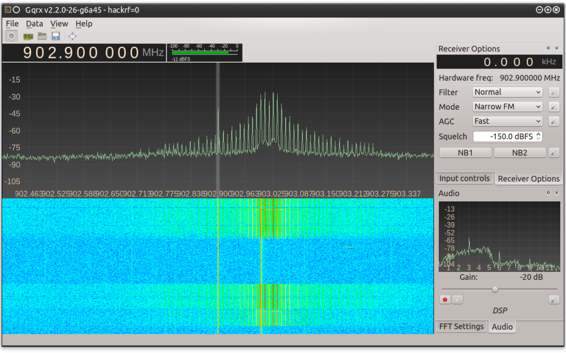Open the Data menu
The width and height of the screenshot is (566, 353).
[35, 24]
